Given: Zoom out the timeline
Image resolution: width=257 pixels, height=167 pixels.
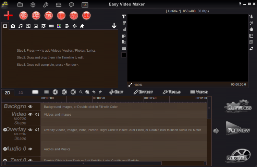Looking at the screenshot, I should click(x=81, y=92).
